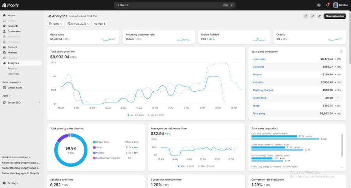Click the Smart SEO app icon
Viewport: 351px width, 188px height.
point(4,103)
